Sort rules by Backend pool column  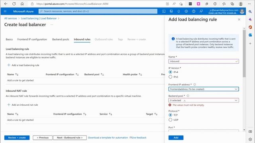coord(94,74)
